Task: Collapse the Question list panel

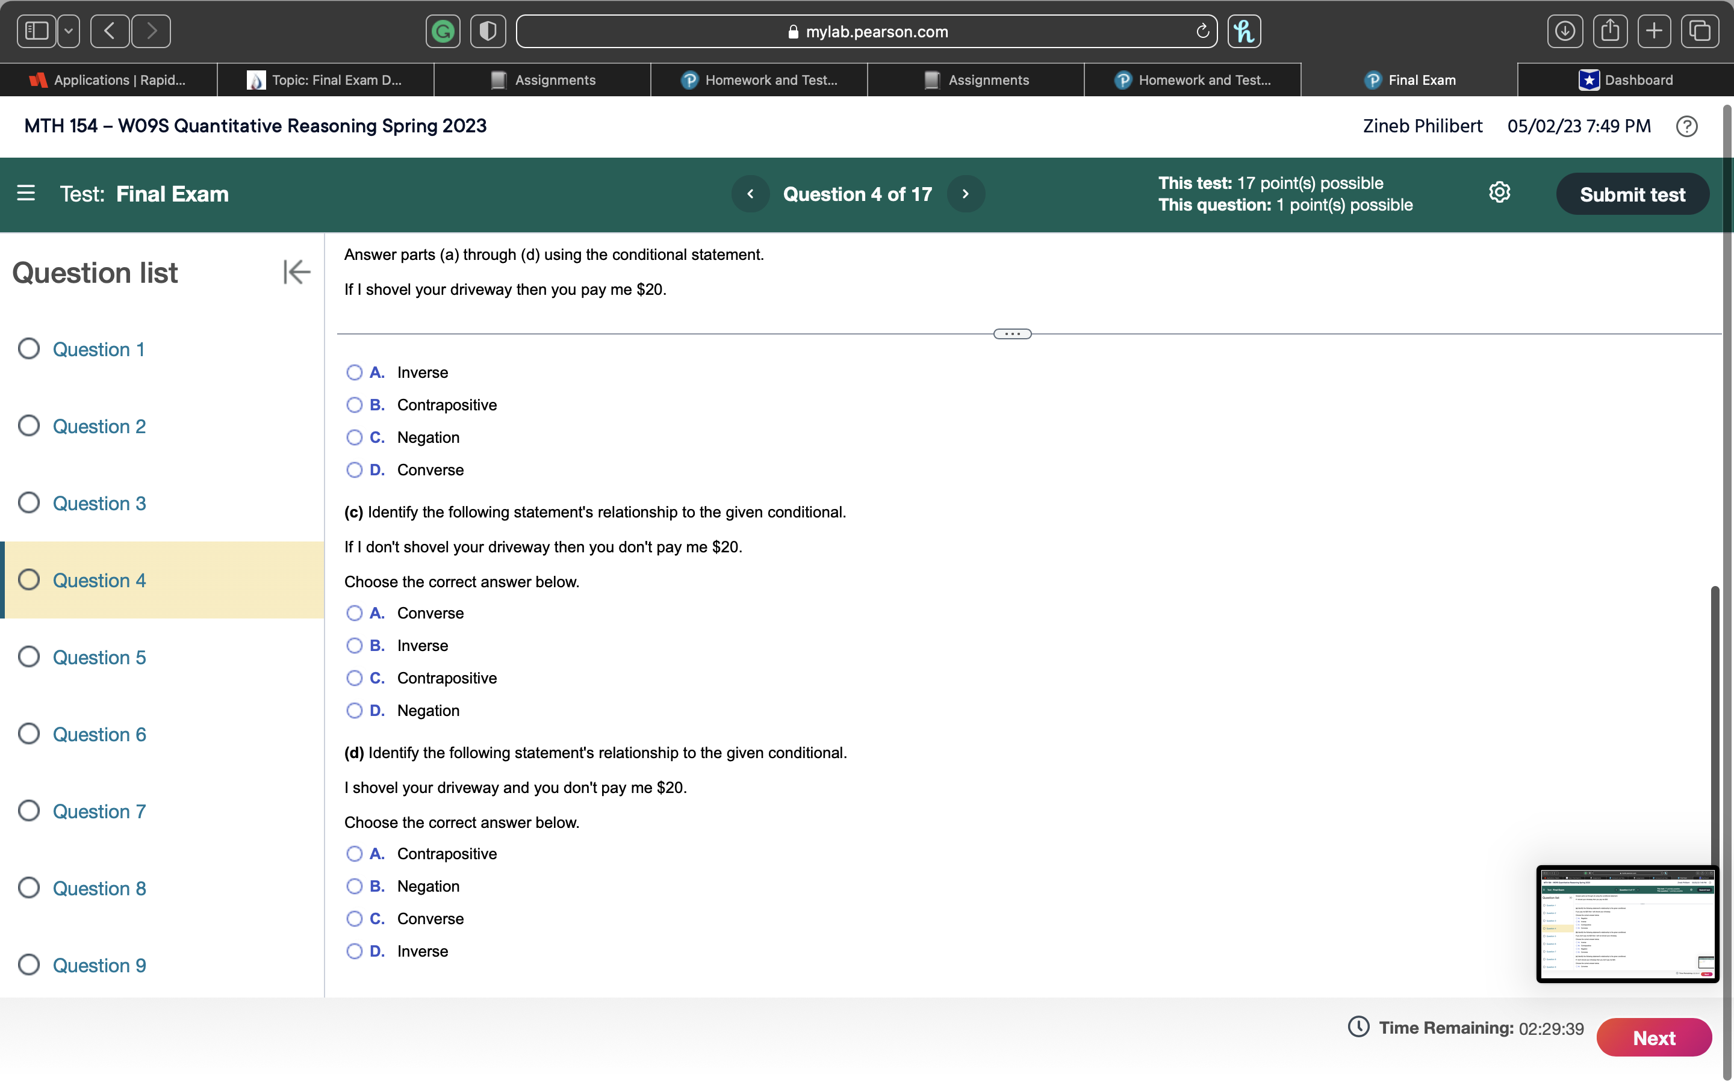Action: pos(296,271)
